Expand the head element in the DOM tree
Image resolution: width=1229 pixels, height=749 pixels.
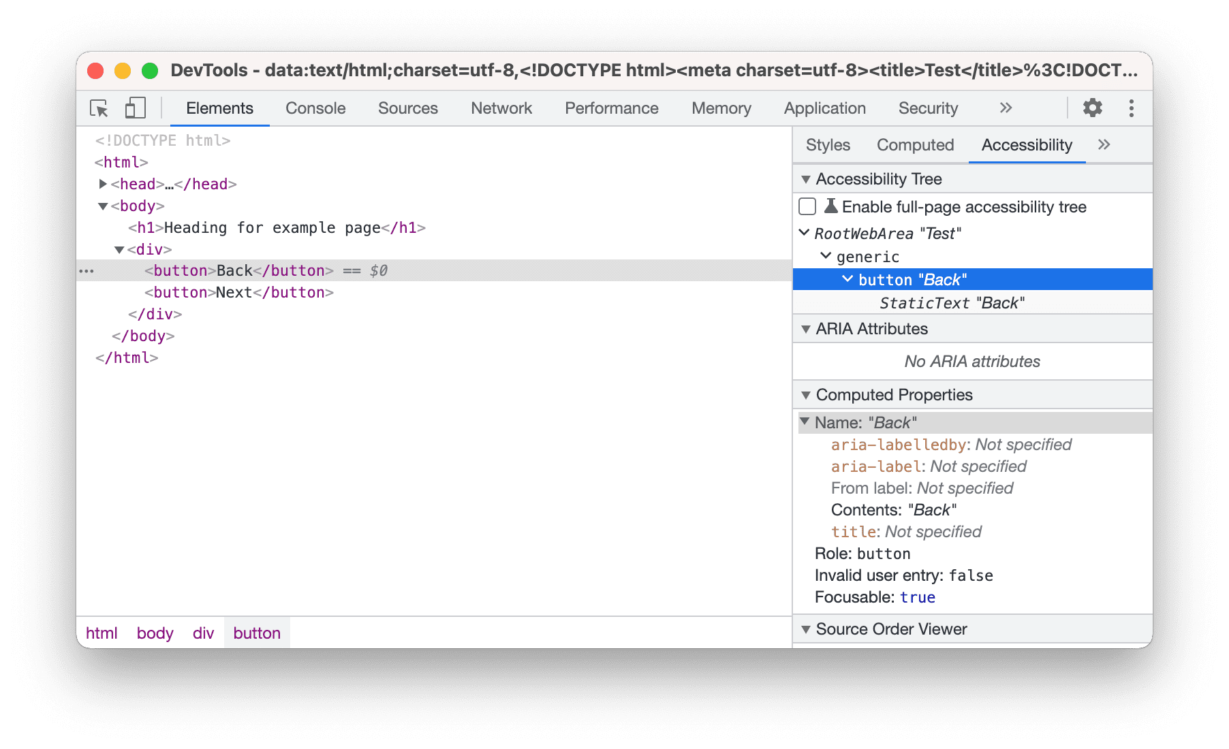pos(102,184)
